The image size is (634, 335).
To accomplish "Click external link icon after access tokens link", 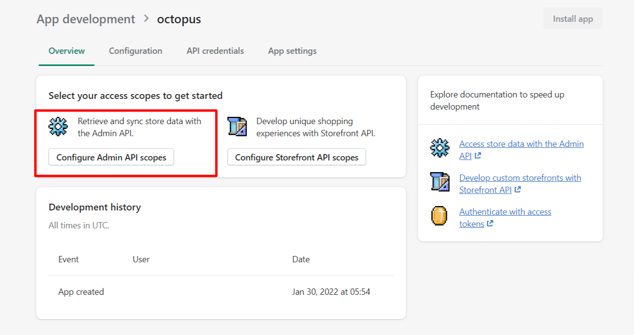I will tap(490, 223).
